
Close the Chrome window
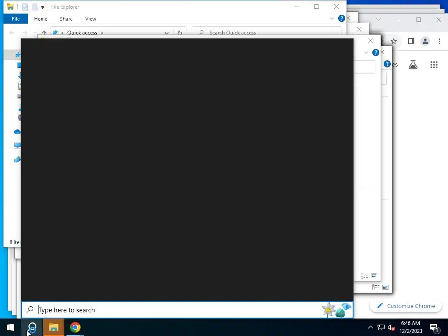tap(438, 20)
